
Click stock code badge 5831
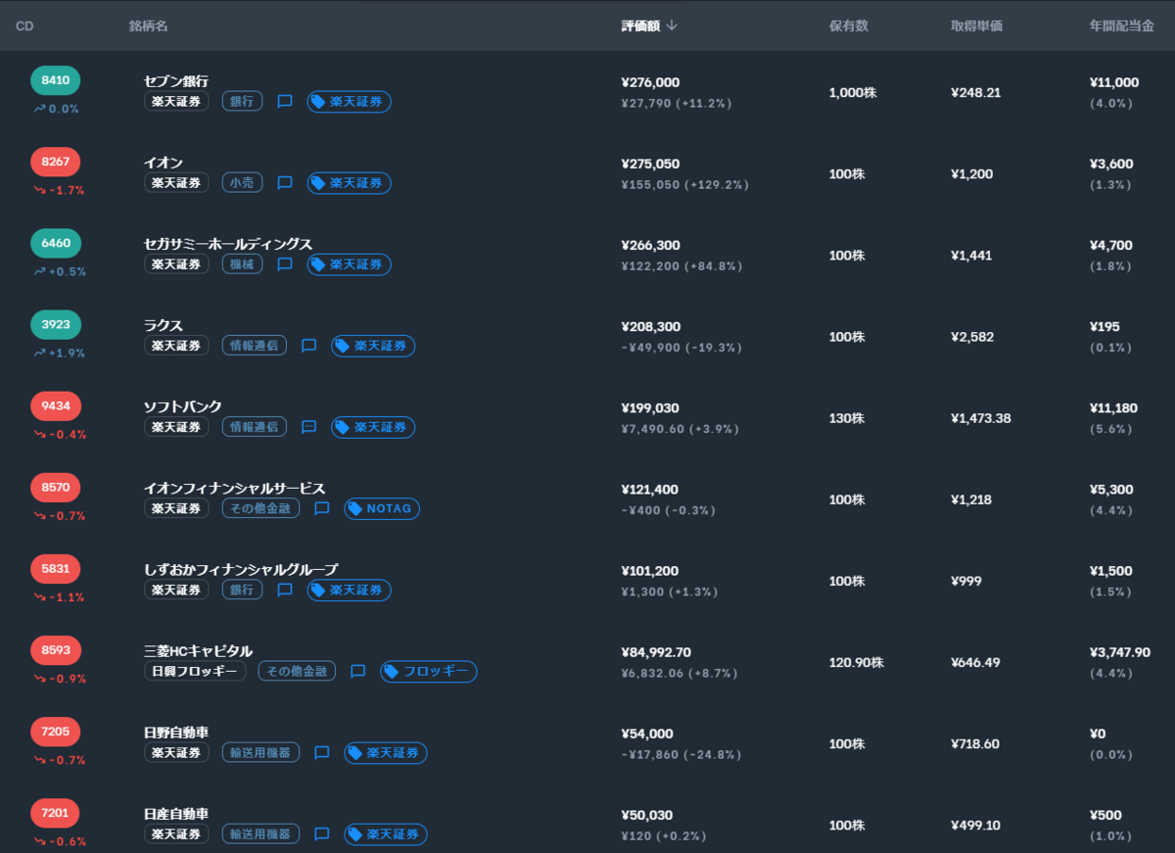click(55, 568)
